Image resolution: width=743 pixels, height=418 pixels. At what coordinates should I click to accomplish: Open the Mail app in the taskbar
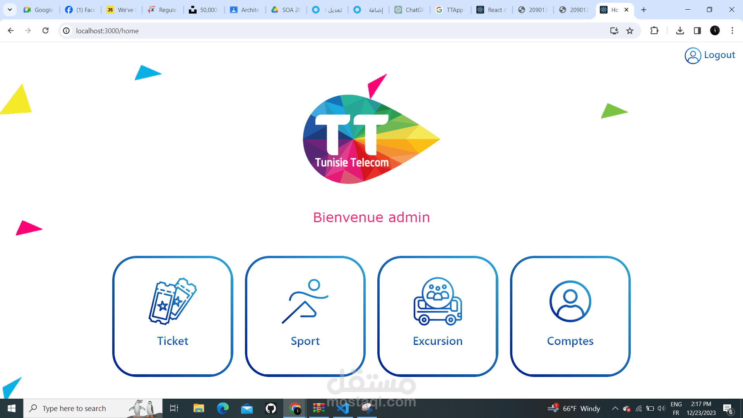(x=247, y=408)
